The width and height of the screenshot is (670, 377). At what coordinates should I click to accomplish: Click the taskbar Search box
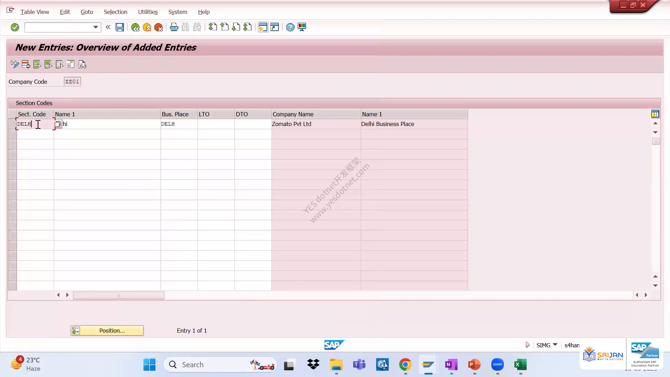pos(220,365)
